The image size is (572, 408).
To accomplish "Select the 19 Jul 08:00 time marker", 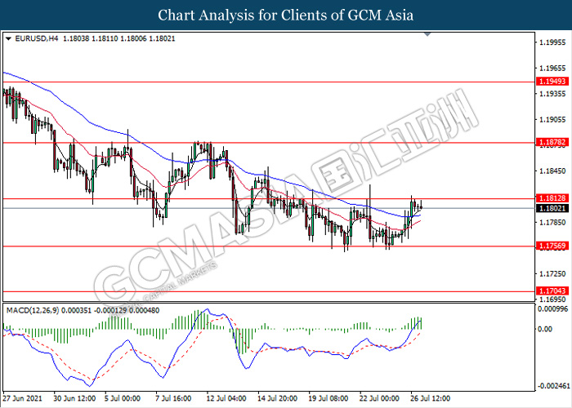I will (327, 399).
